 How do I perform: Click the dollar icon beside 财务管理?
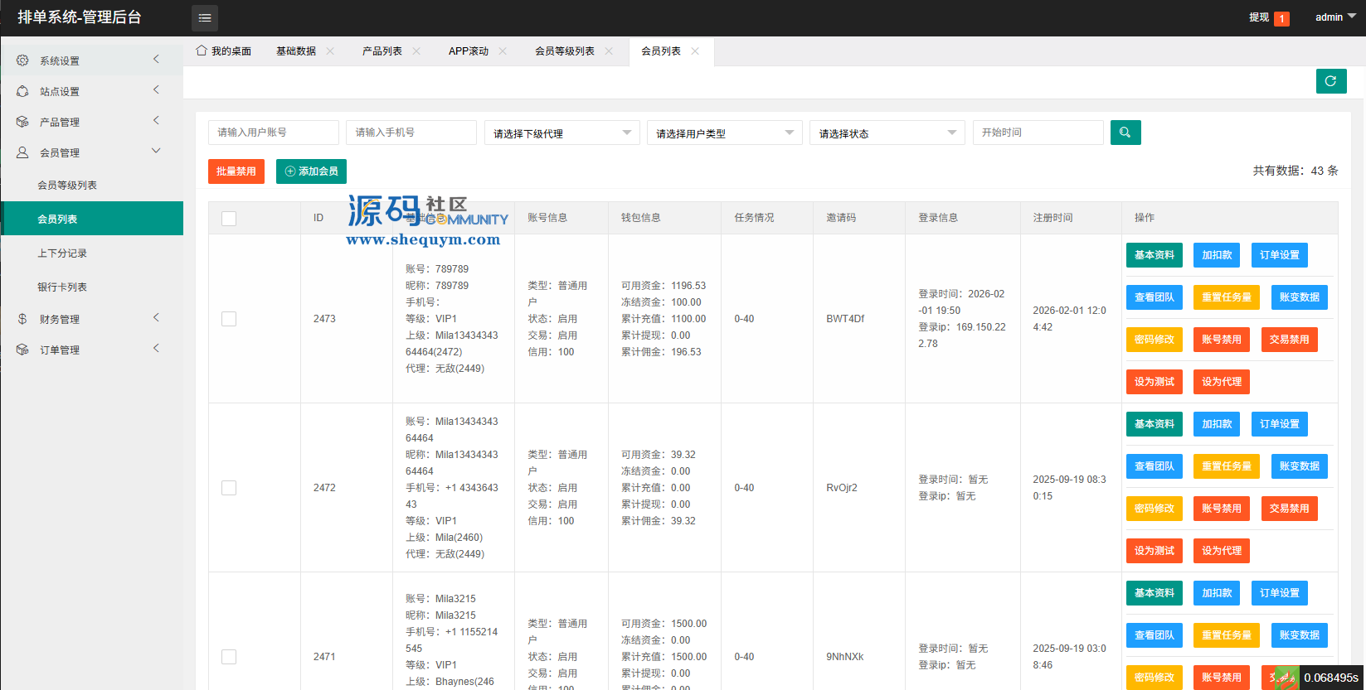click(22, 319)
